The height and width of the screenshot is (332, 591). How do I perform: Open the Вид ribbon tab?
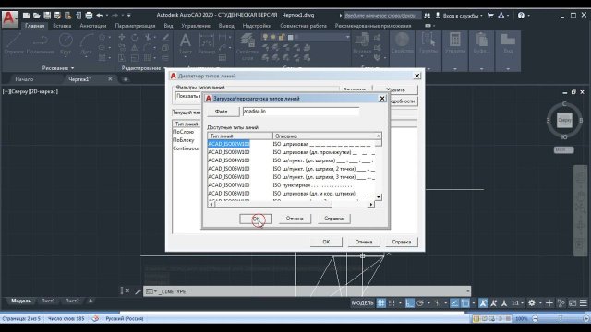168,26
